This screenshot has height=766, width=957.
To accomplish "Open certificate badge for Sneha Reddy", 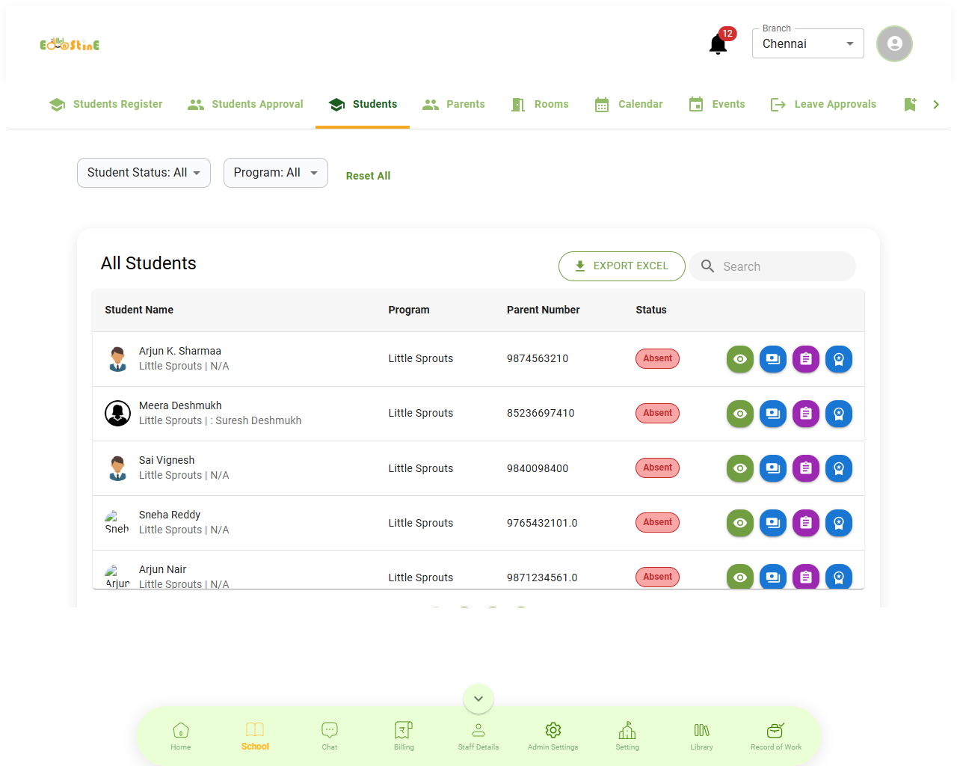I will [839, 523].
